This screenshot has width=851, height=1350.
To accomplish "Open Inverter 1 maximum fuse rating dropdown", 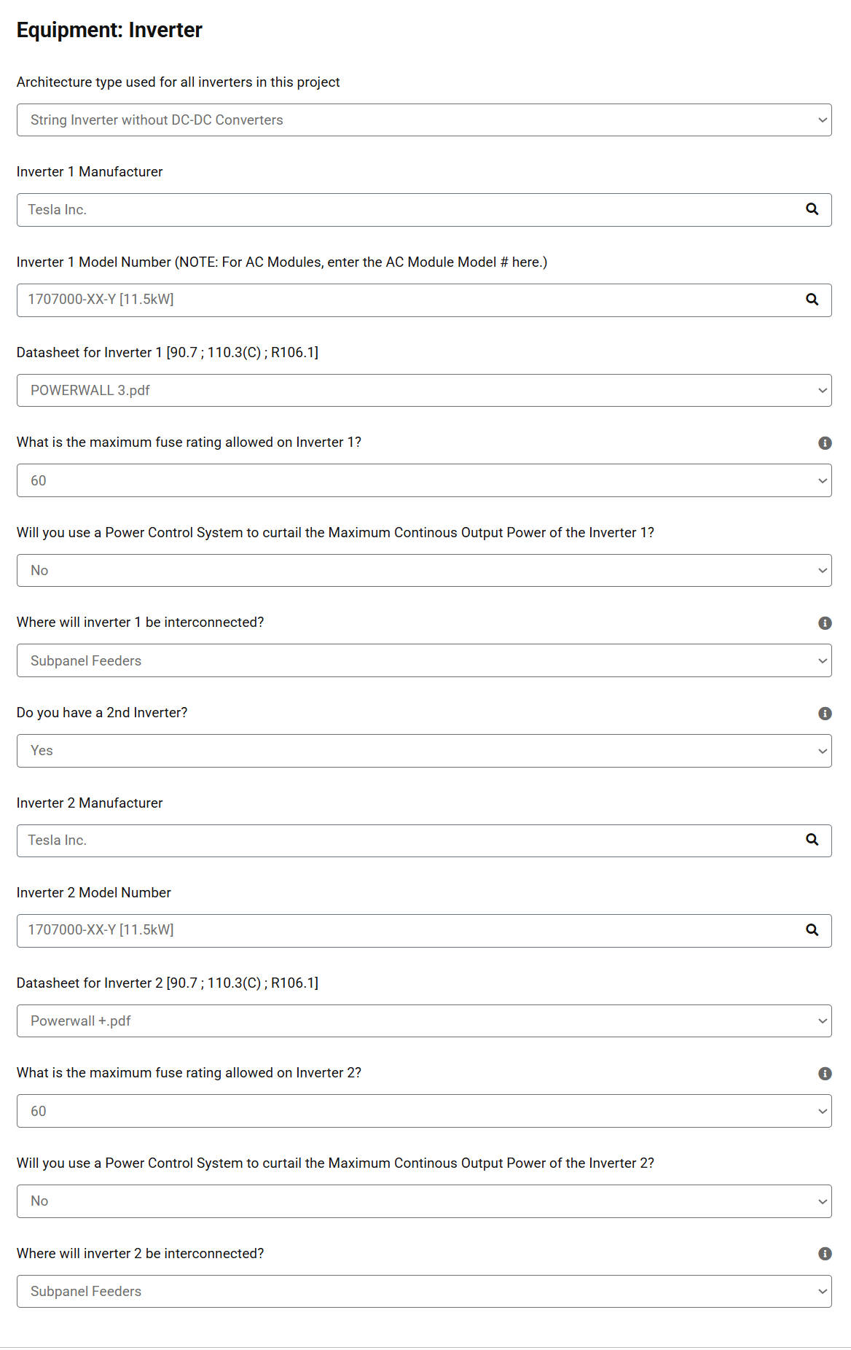I will [x=424, y=480].
